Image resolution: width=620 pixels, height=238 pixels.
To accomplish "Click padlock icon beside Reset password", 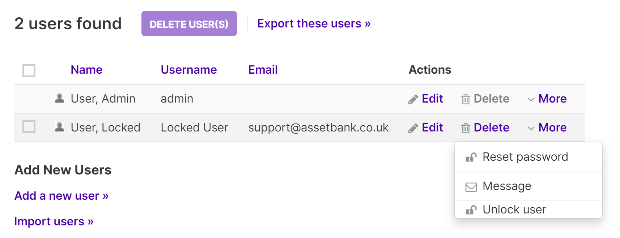I will click(x=471, y=157).
